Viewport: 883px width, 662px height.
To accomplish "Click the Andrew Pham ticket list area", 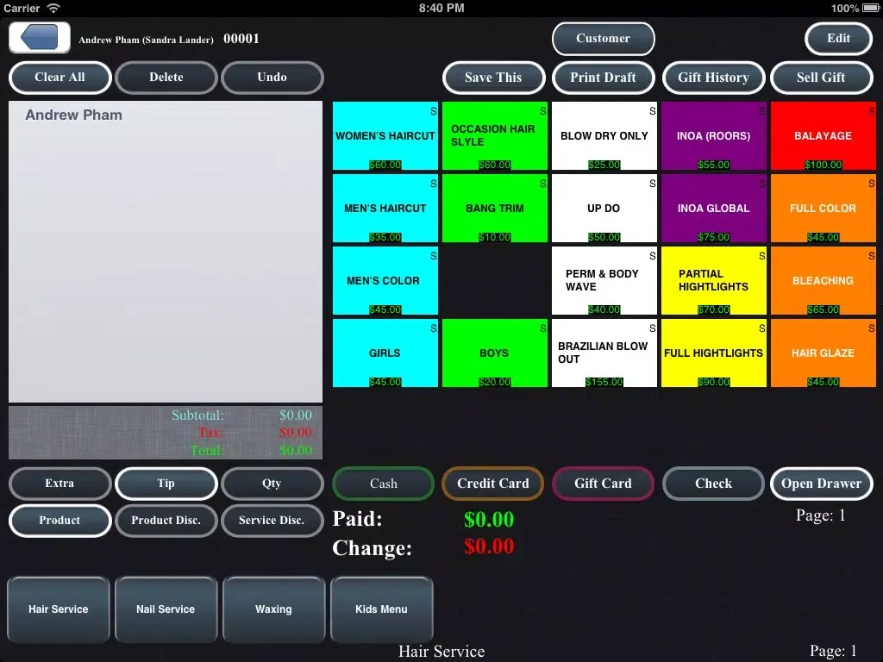I will coord(166,250).
